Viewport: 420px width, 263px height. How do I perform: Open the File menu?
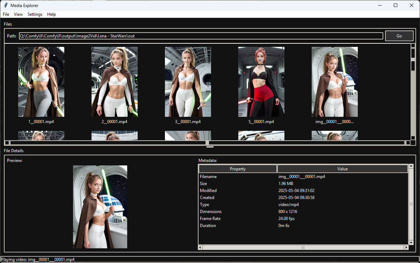pos(6,14)
